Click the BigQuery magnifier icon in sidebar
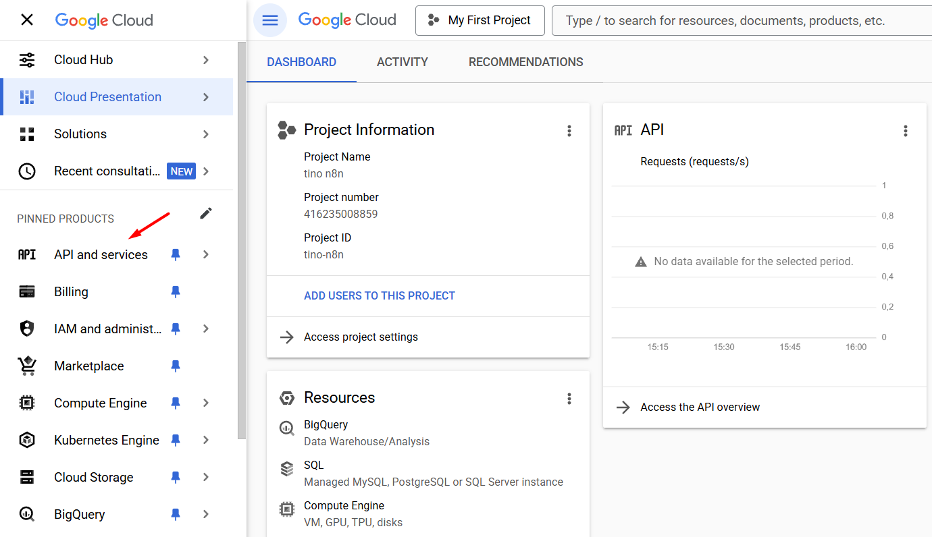 coord(27,515)
